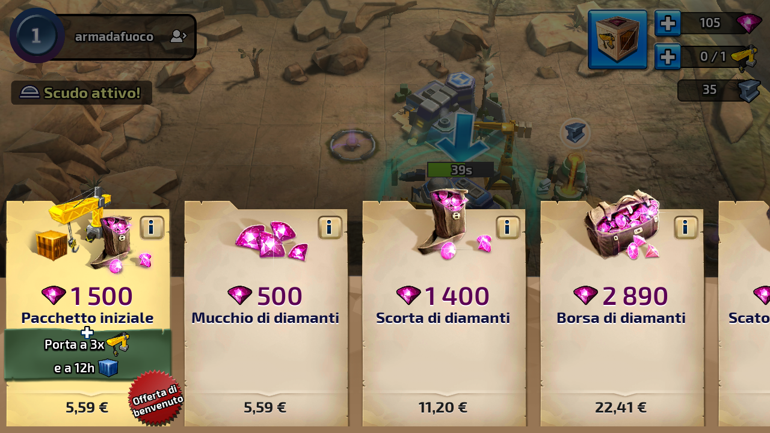Buy Pacchetto iniziale for 5,59 €

[87, 407]
